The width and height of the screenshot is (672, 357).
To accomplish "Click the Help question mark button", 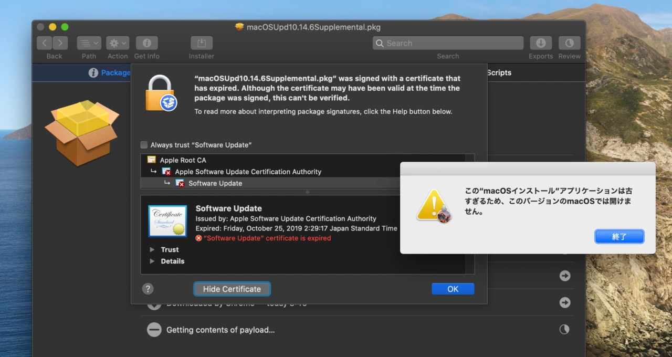I will [x=148, y=289].
